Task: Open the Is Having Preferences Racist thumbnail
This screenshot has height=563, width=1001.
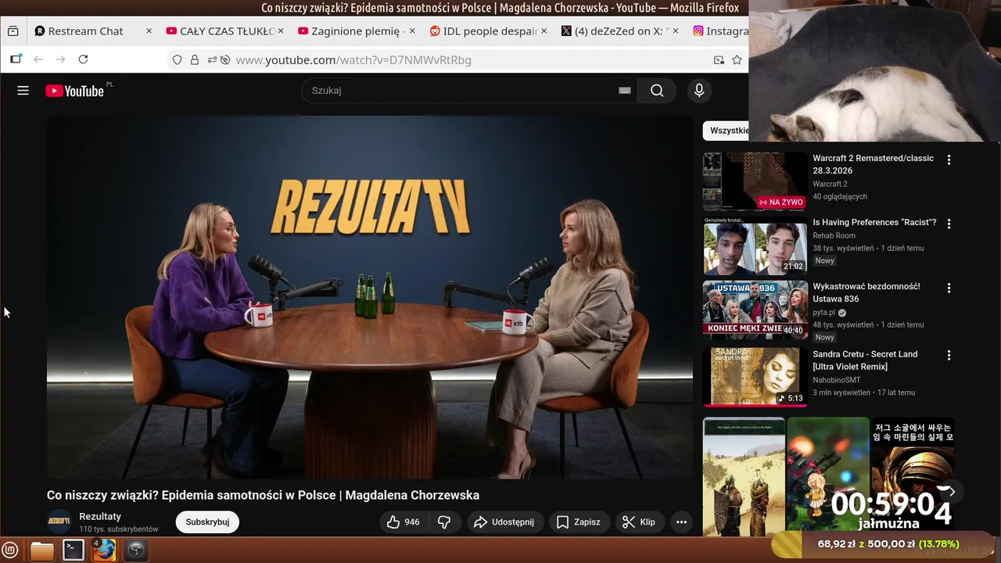Action: coord(755,246)
